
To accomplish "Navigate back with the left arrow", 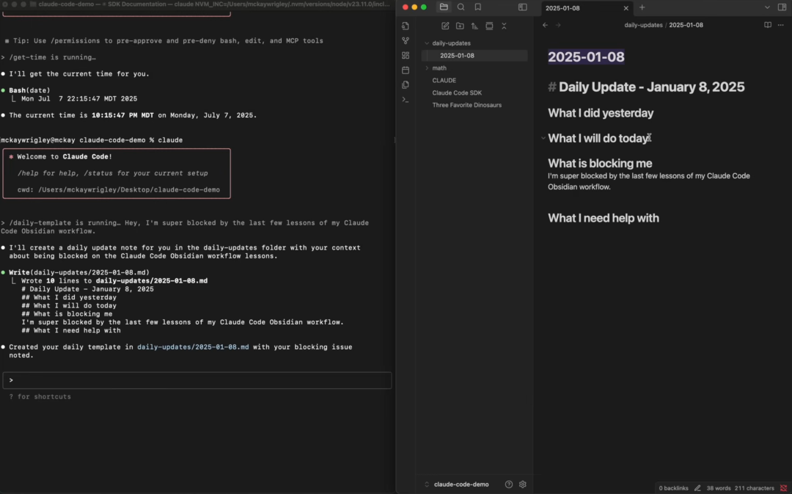I will coord(545,25).
